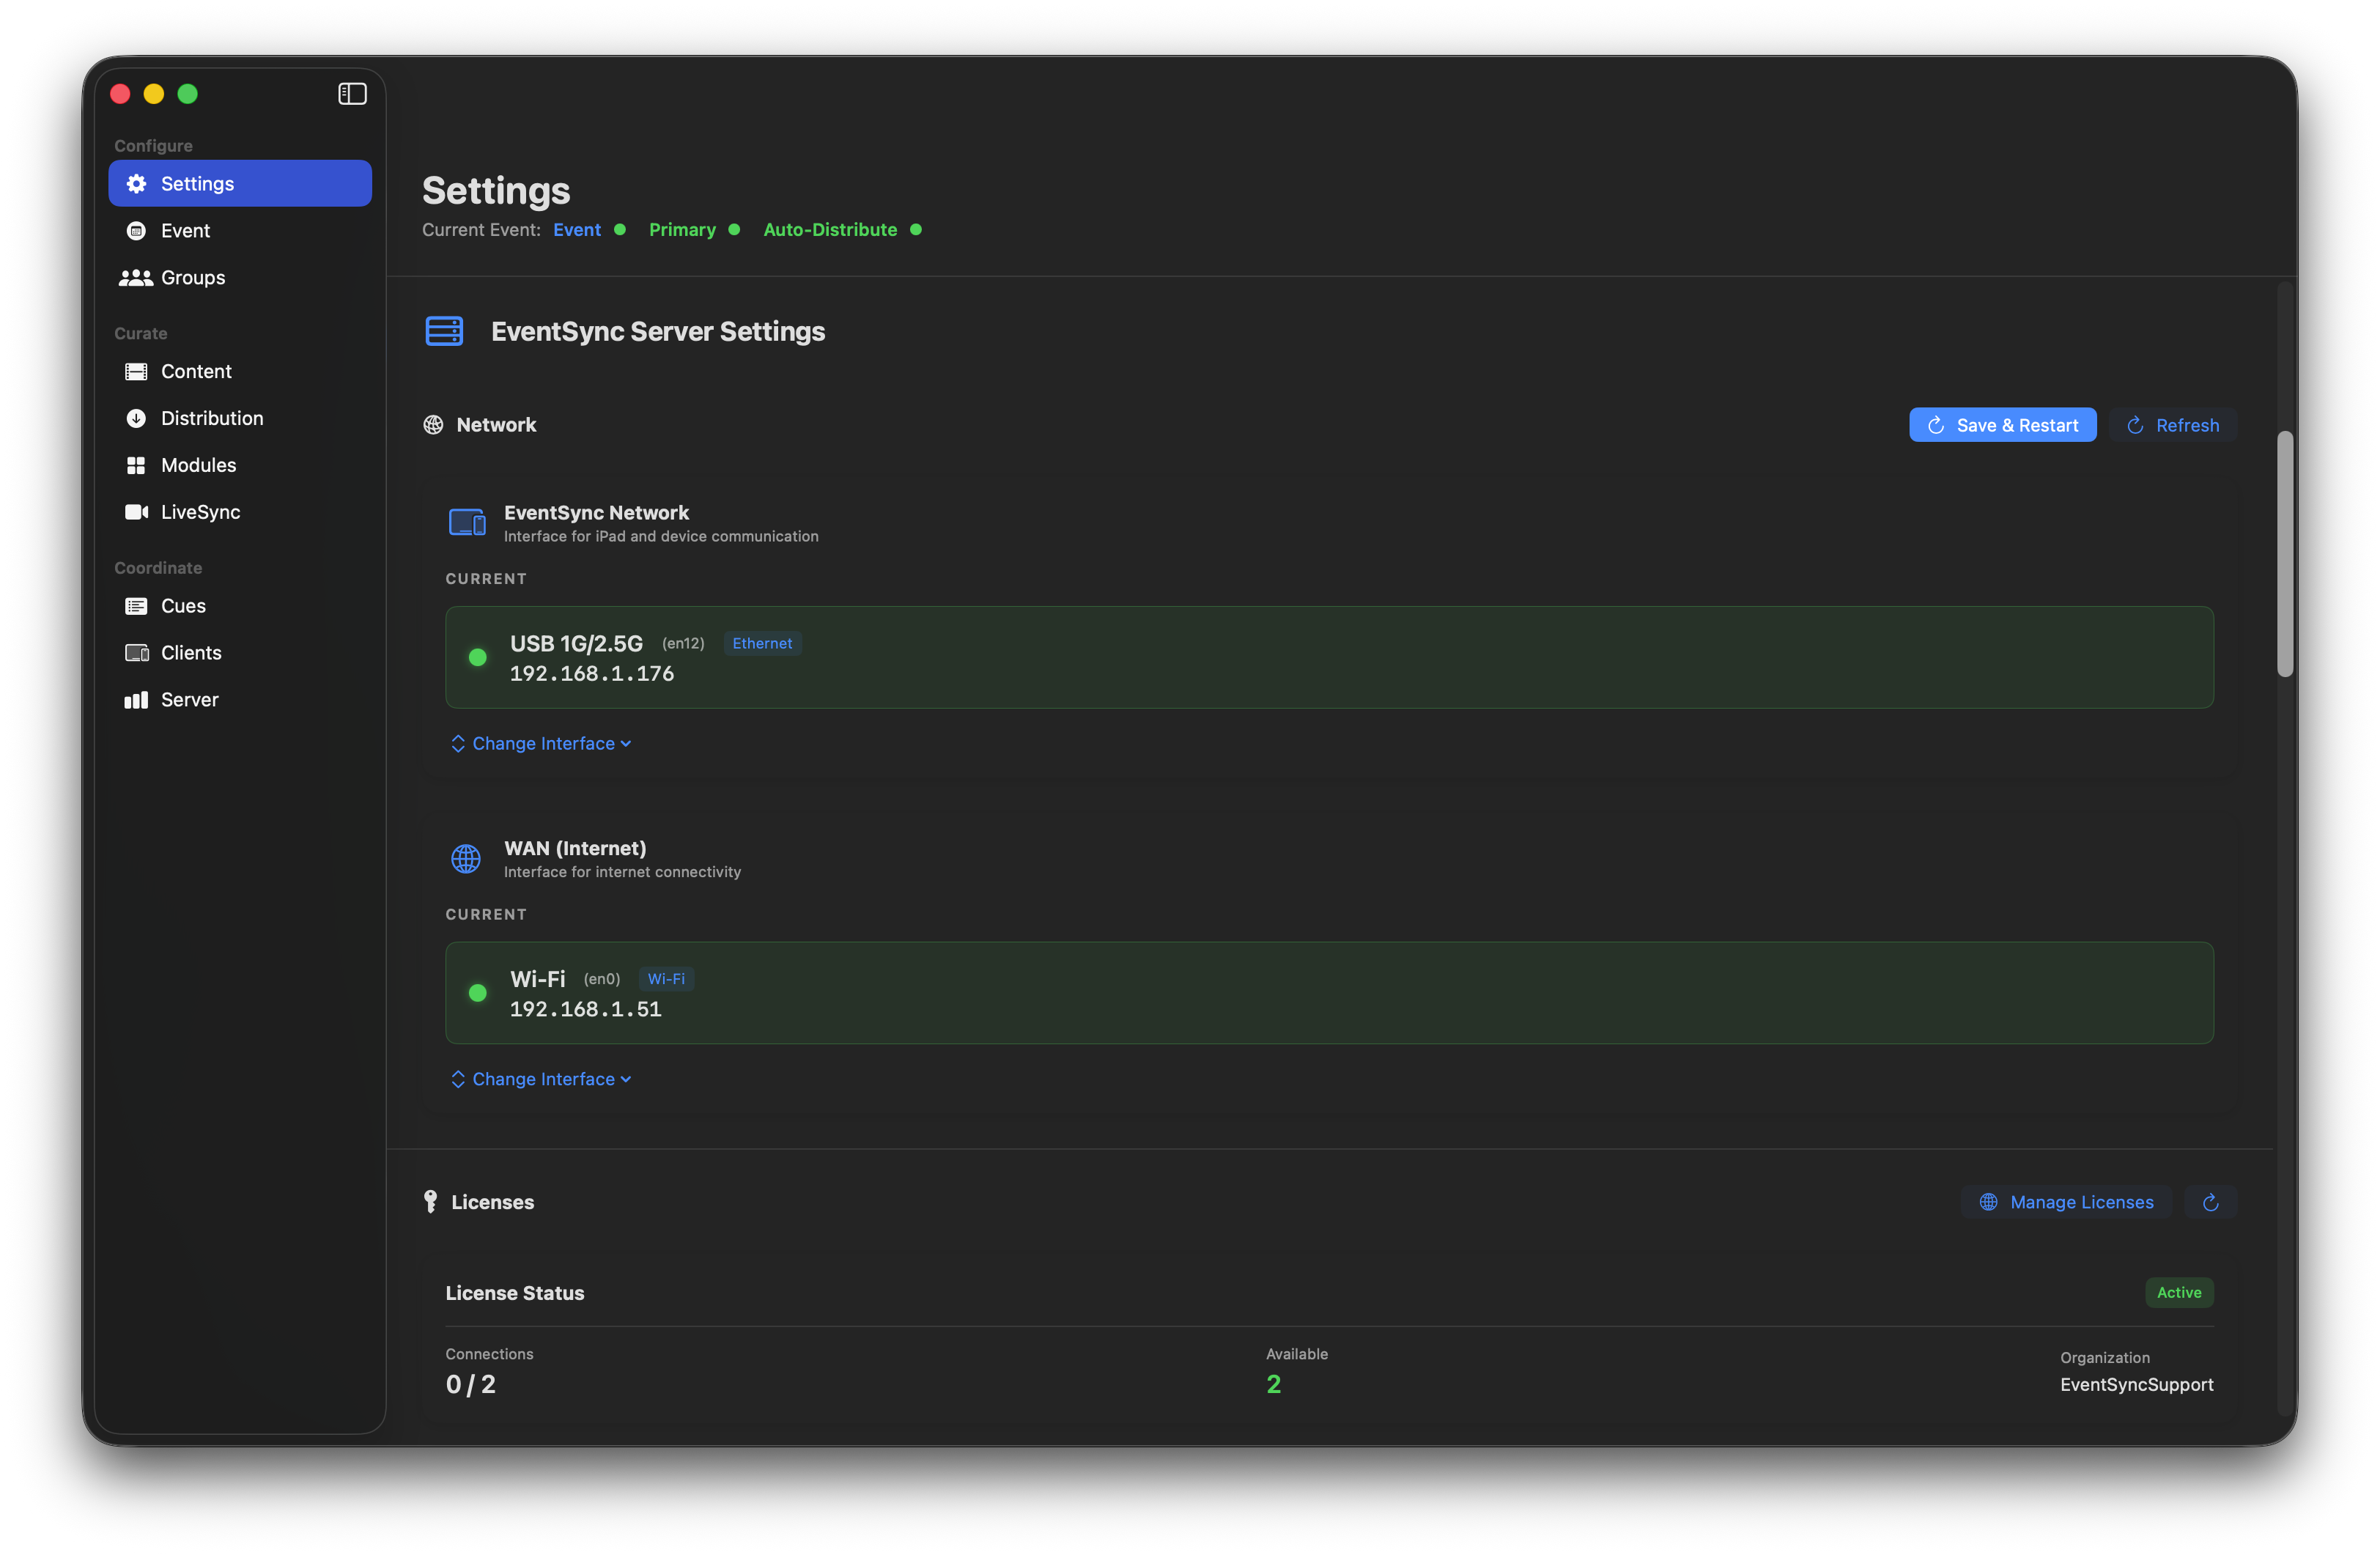The width and height of the screenshot is (2380, 1555).
Task: Click the WAN Internet globe icon
Action: (x=466, y=858)
